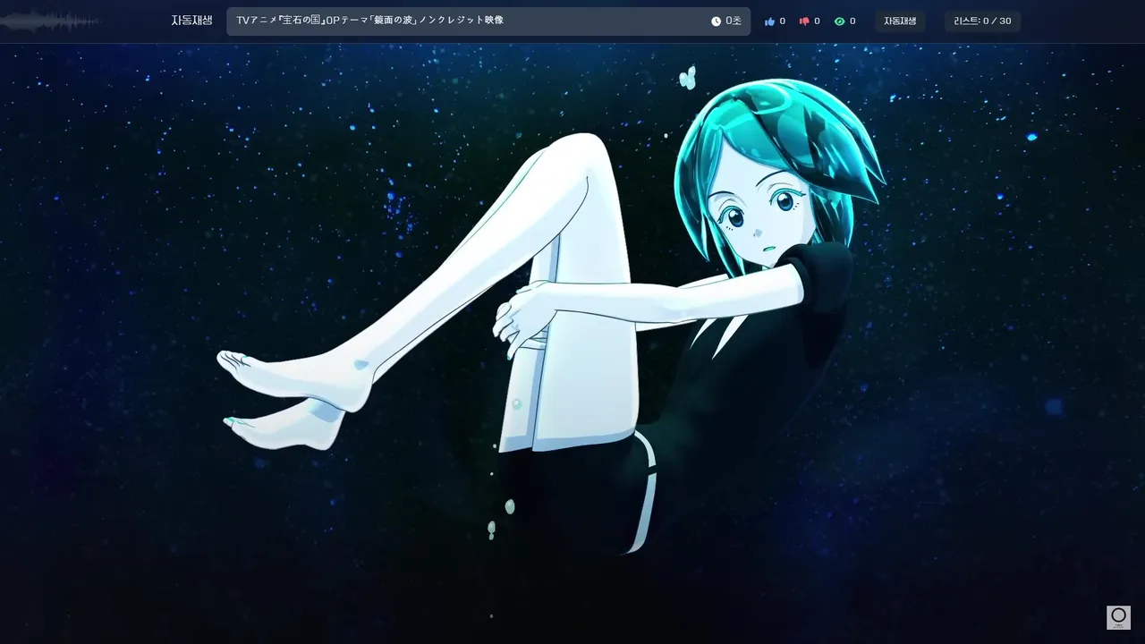Click the 0초 elapsed time text
Screen dimensions: 1145x644
(734, 21)
